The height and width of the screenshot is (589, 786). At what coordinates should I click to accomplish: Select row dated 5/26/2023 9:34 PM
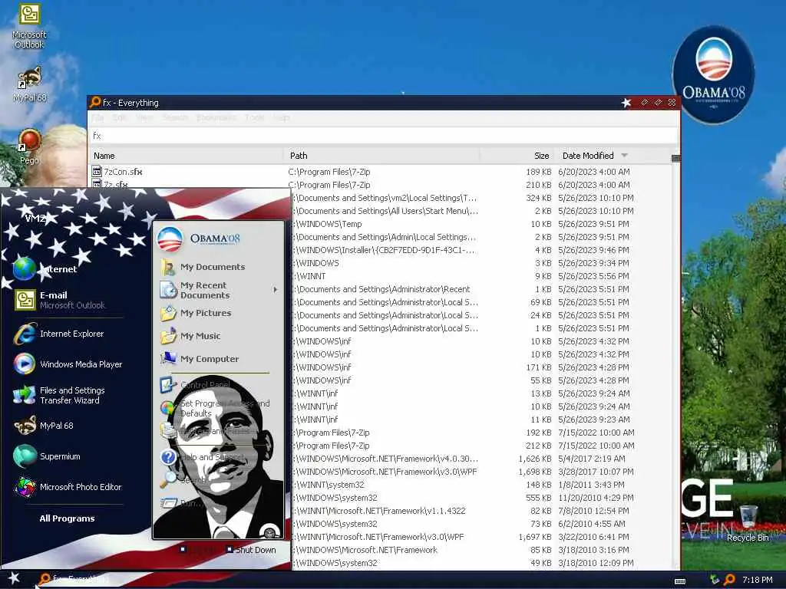(483, 263)
